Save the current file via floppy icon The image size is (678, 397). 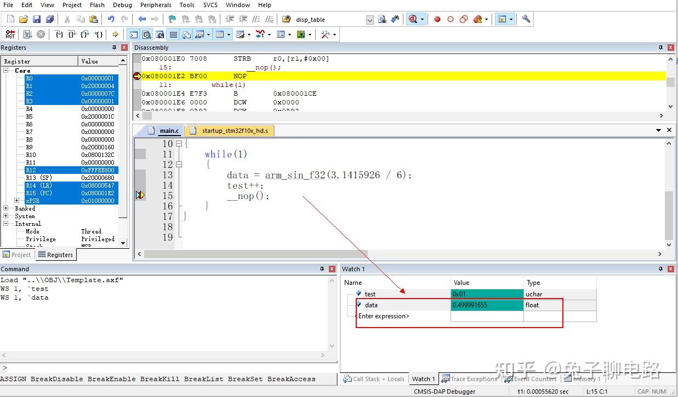(37, 19)
